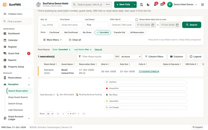This screenshot has width=208, height=130.
Task: Open Calendar from sidebar
Action: pyautogui.click(x=13, y=40)
